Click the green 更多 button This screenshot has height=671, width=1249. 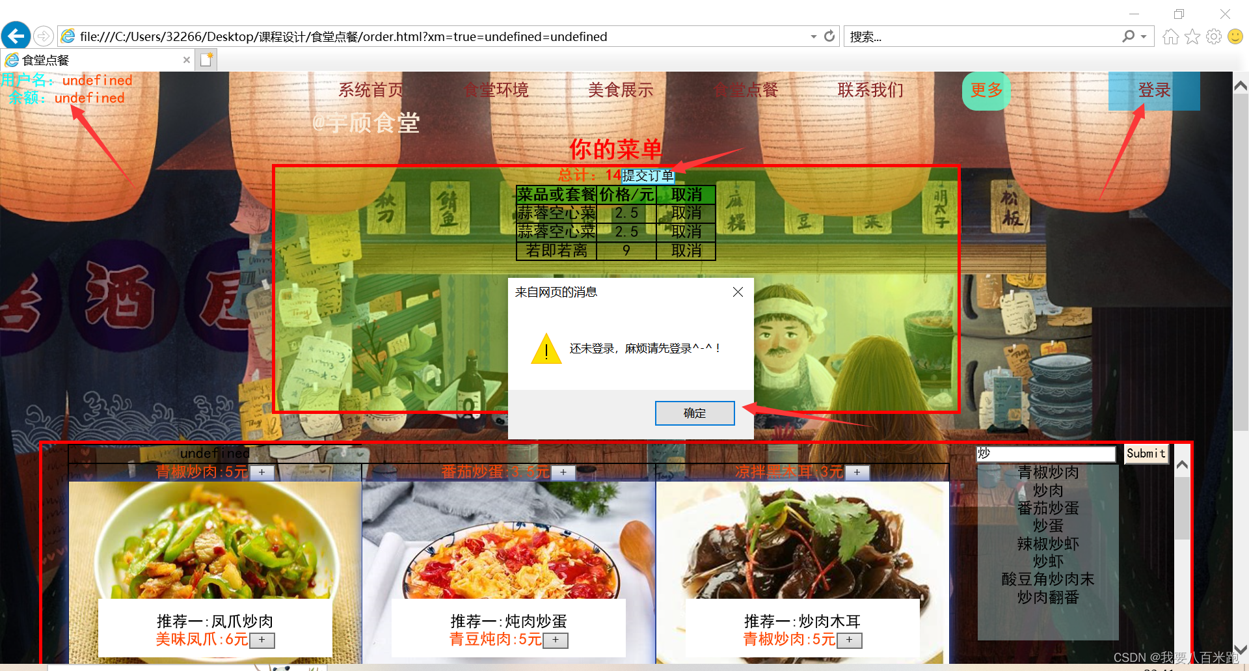986,90
